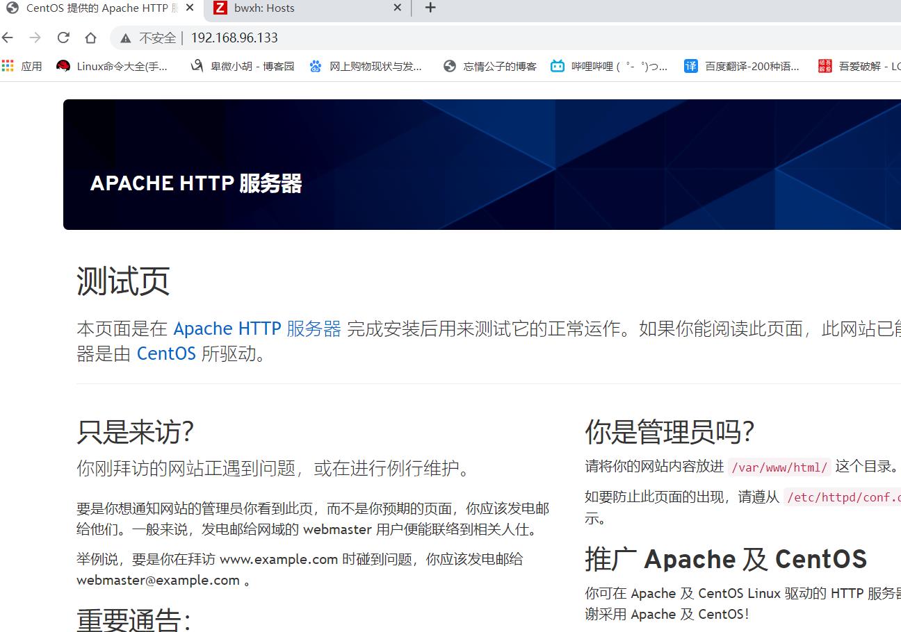This screenshot has width=901, height=632.
Task: Open the 忘情公子的博客 bookmark
Action: pyautogui.click(x=490, y=66)
